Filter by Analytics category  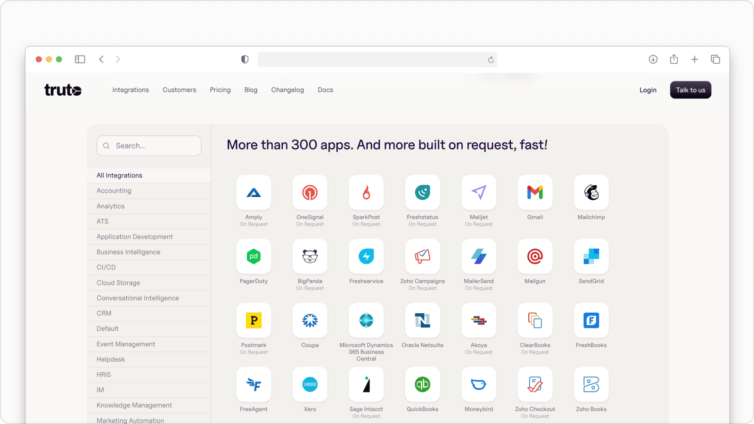tap(149, 206)
